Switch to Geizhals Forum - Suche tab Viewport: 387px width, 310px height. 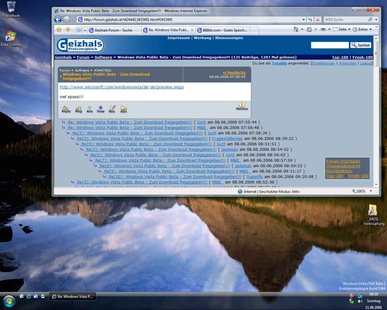coord(114,30)
